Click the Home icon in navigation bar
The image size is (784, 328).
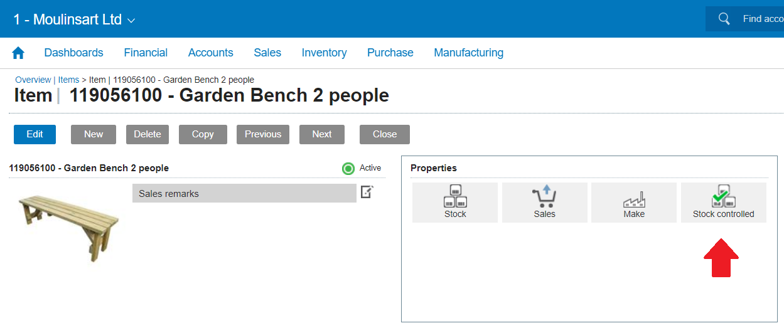coord(18,53)
